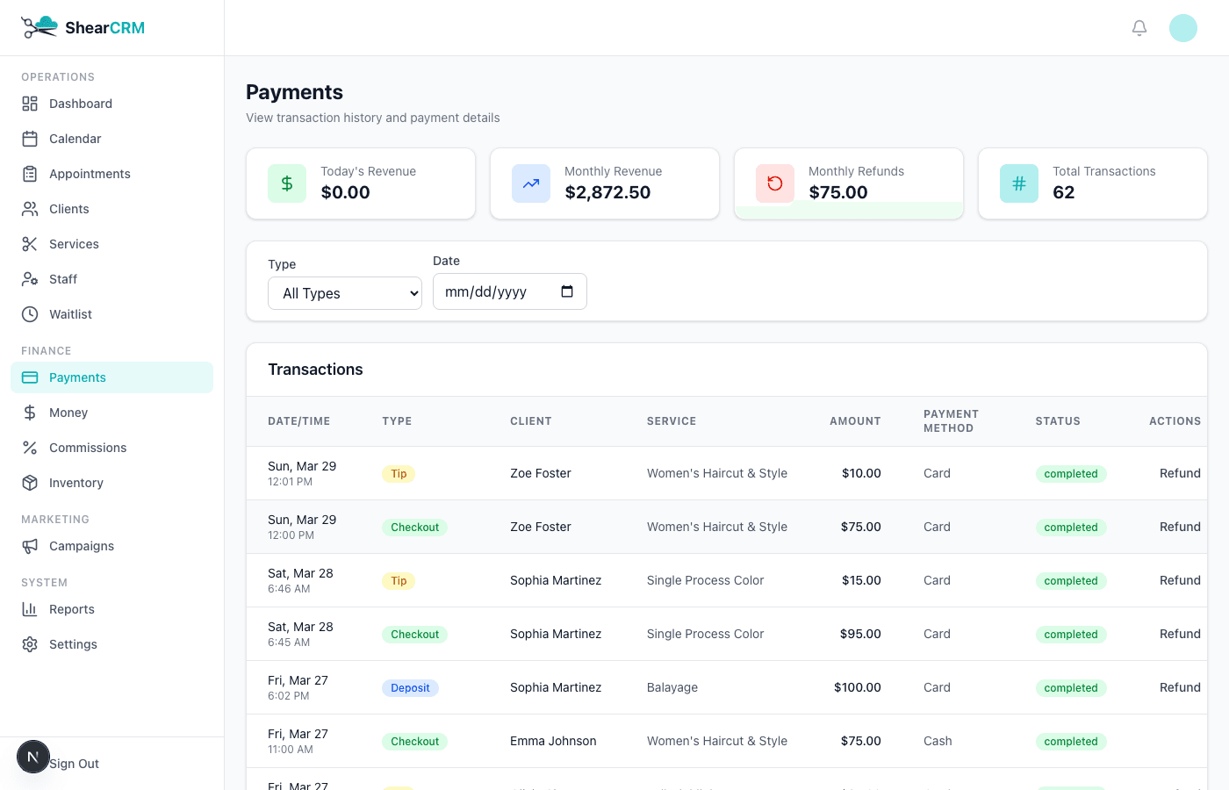Click the Appointments clipboard icon
The image size is (1229, 790).
click(x=30, y=174)
